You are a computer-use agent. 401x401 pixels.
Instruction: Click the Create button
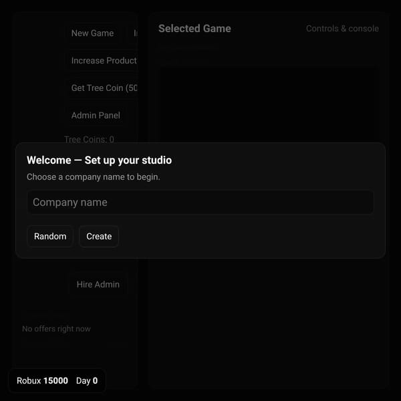(99, 237)
